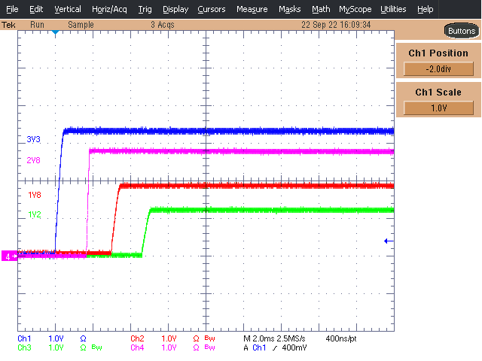The width and height of the screenshot is (482, 361).
Task: Select the blue 3V3 waveform label
Action: 33,139
